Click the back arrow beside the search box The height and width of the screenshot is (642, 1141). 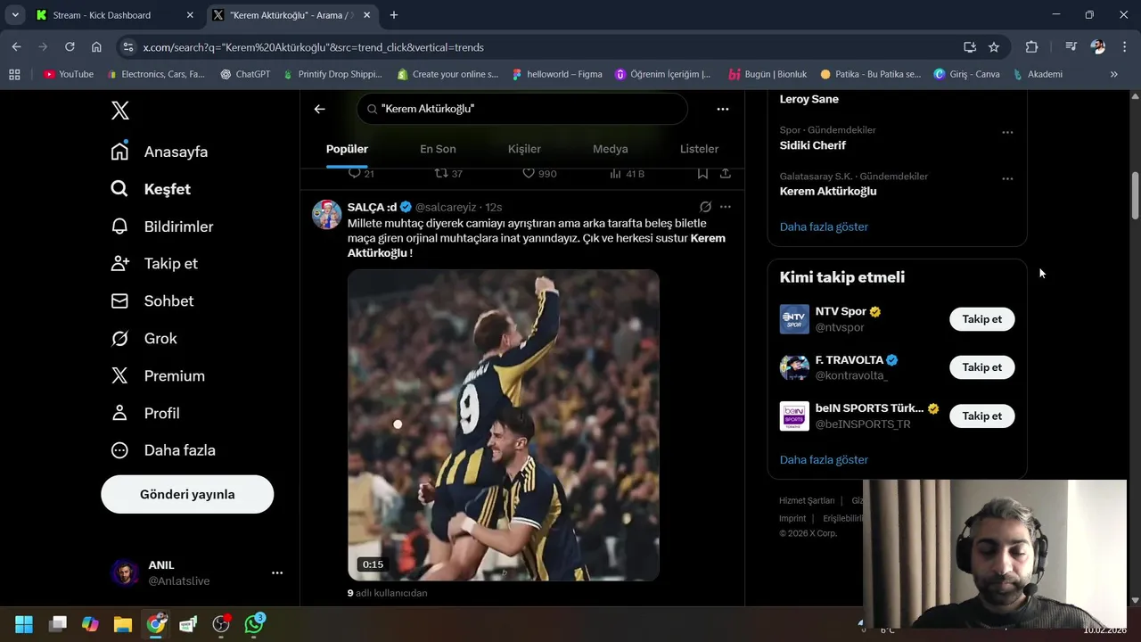coord(320,109)
